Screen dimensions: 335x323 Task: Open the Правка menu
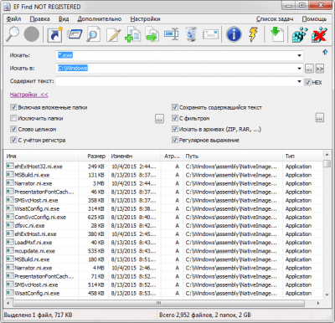click(x=39, y=19)
